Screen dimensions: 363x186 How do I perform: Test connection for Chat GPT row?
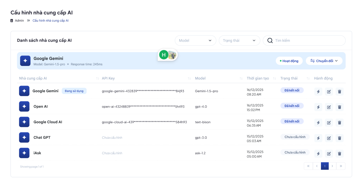(x=318, y=138)
